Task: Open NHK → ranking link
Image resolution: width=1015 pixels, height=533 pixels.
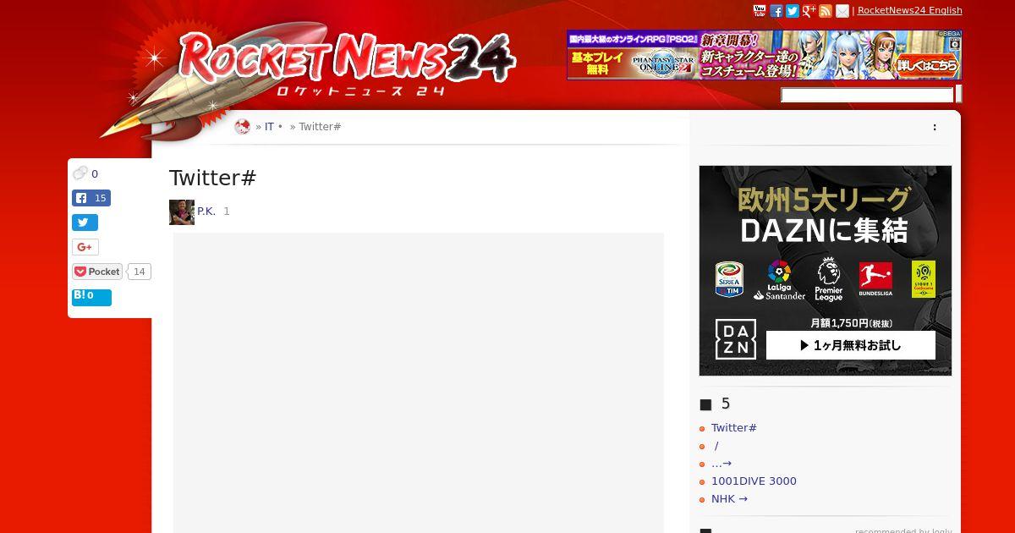Action: pos(729,499)
